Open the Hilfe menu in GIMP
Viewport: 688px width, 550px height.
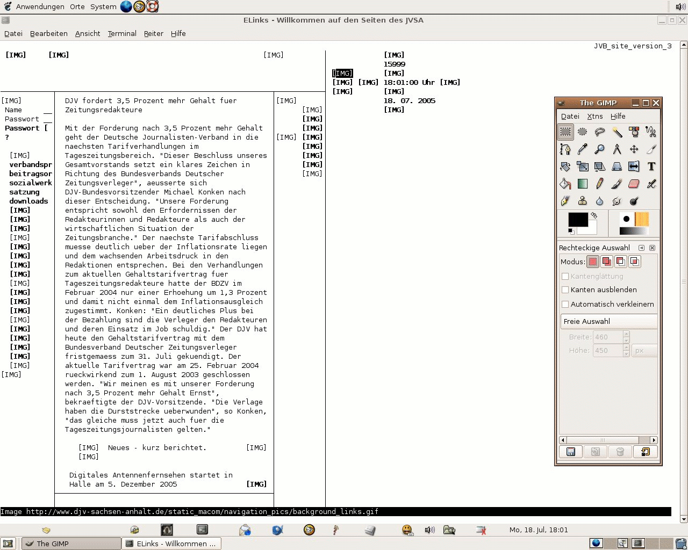coord(618,116)
